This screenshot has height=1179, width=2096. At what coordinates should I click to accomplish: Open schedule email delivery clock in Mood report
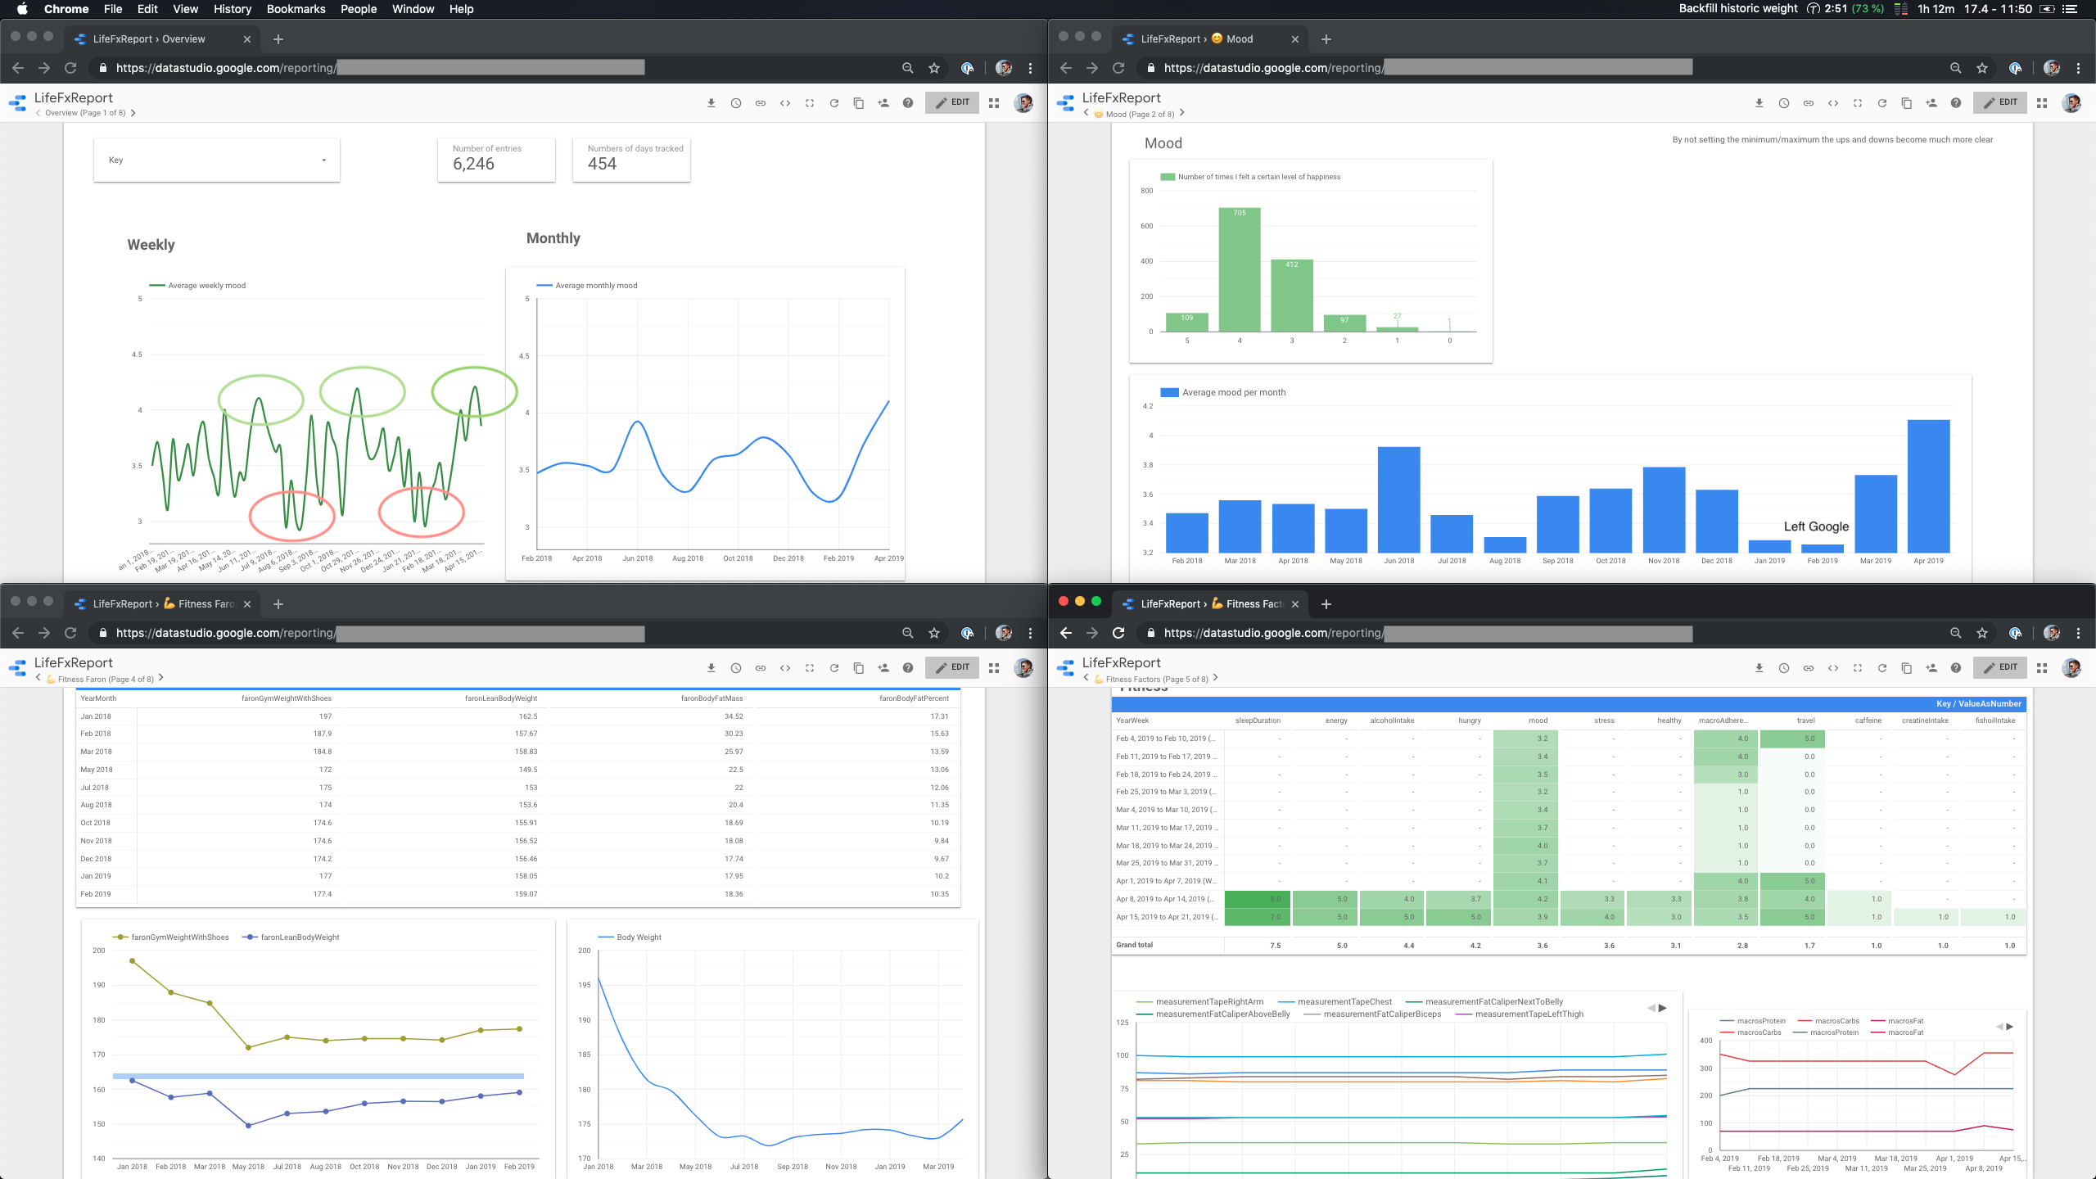[1783, 103]
